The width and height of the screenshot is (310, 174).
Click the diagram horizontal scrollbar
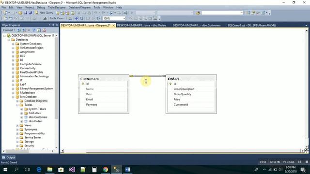182,151
